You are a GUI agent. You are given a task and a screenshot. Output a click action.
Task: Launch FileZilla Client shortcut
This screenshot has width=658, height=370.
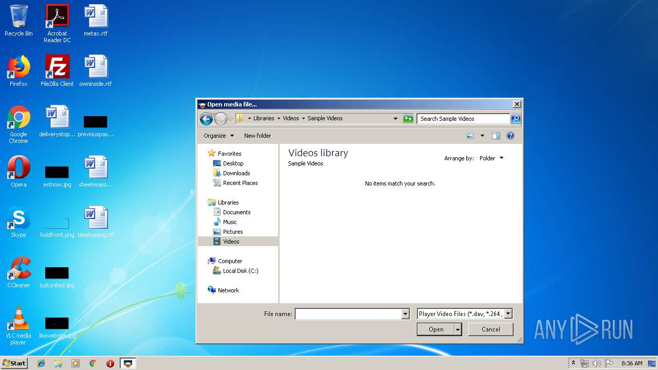57,71
